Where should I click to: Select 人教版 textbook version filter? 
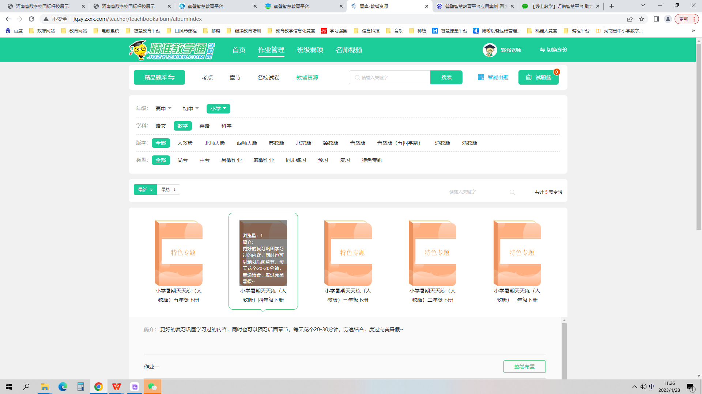185,143
